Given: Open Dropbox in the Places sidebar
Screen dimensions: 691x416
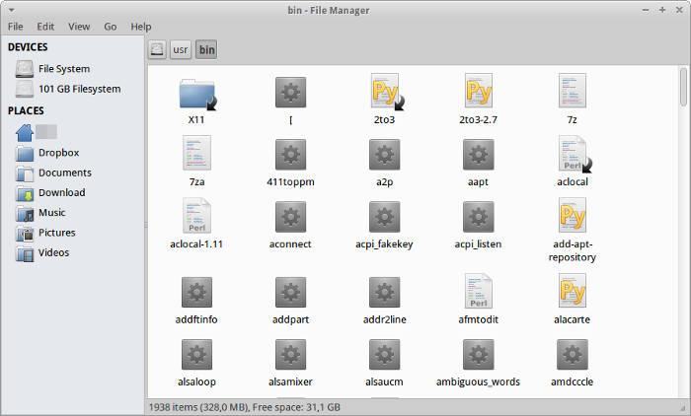Looking at the screenshot, I should click(58, 153).
